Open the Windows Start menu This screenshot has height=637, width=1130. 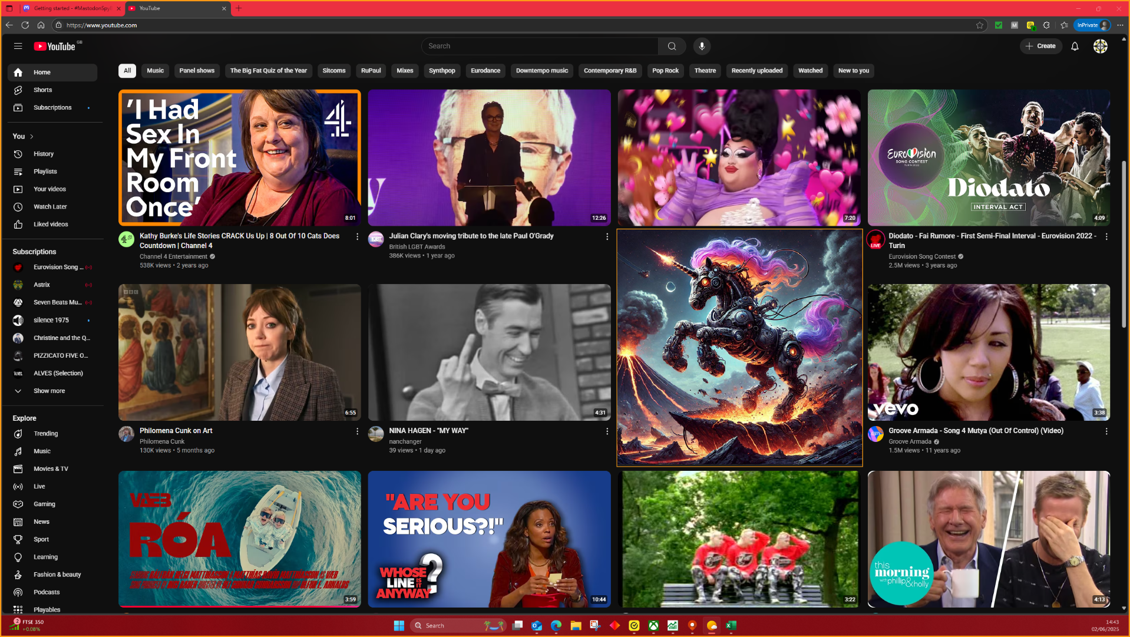point(399,626)
